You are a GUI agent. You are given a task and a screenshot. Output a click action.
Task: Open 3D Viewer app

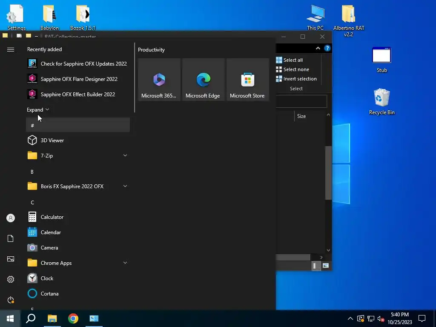point(78,140)
